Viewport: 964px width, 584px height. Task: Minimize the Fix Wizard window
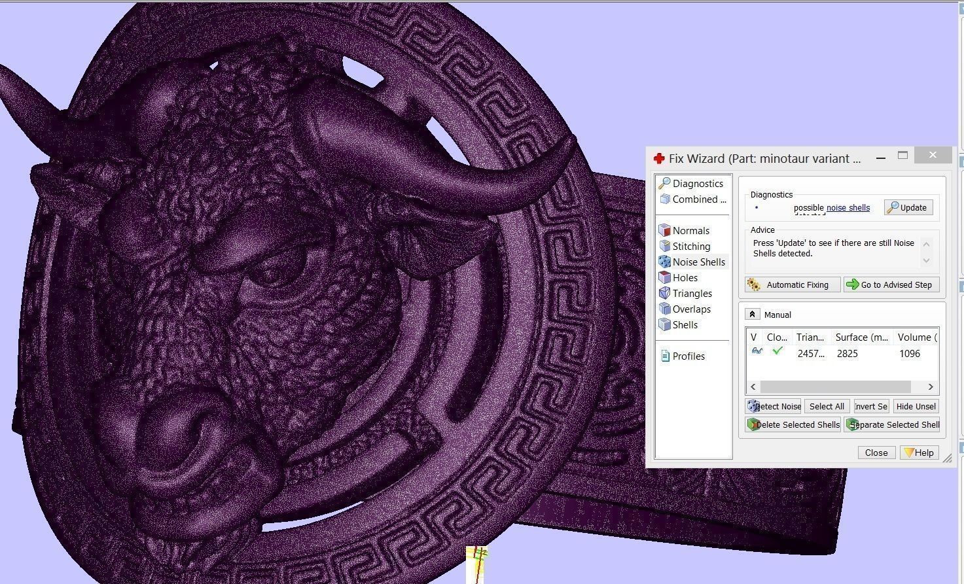[x=881, y=158]
